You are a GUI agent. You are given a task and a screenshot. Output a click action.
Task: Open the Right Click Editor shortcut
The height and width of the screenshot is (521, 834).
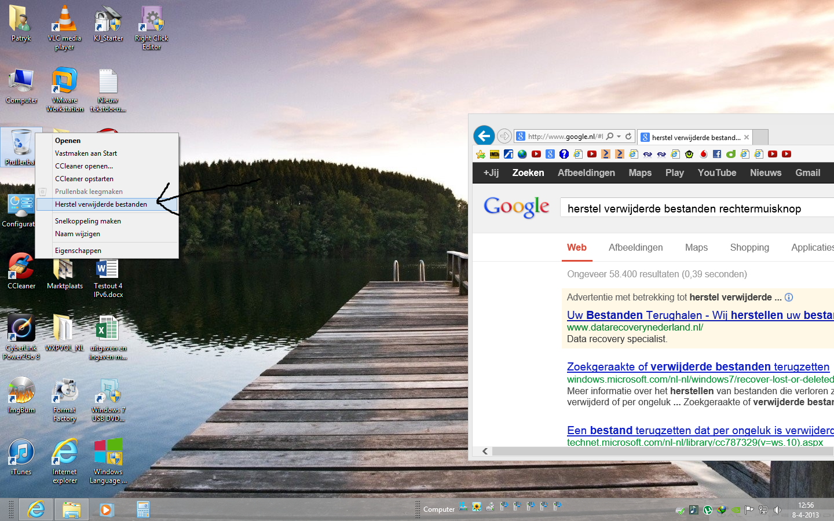tap(152, 28)
